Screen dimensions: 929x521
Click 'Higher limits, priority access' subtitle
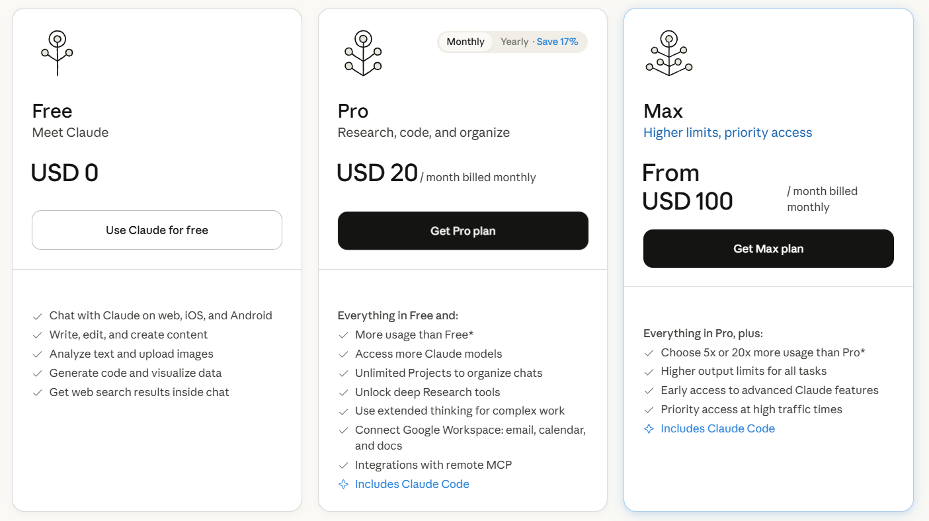pos(727,133)
